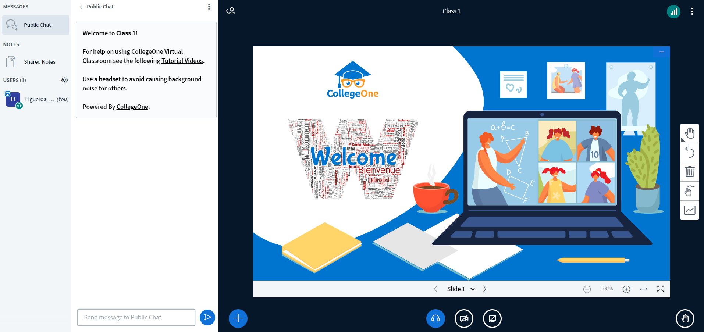704x332 pixels.
Task: Select the Pan hand whiteboard tool
Action: (690, 133)
